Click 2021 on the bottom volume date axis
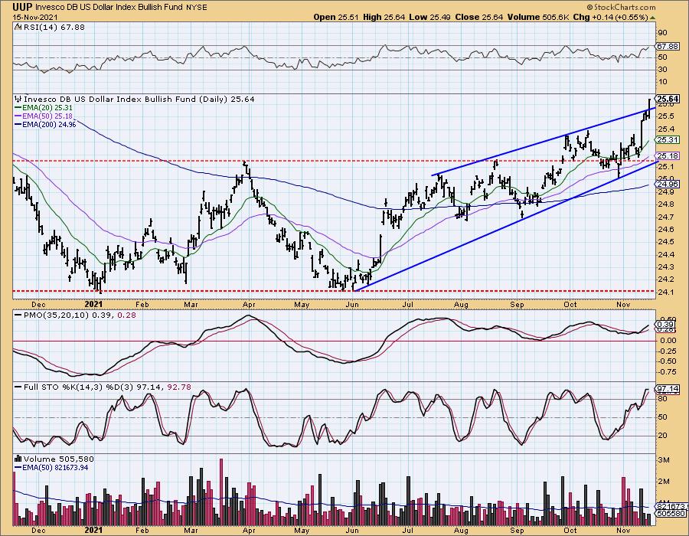689x536 pixels. [93, 529]
